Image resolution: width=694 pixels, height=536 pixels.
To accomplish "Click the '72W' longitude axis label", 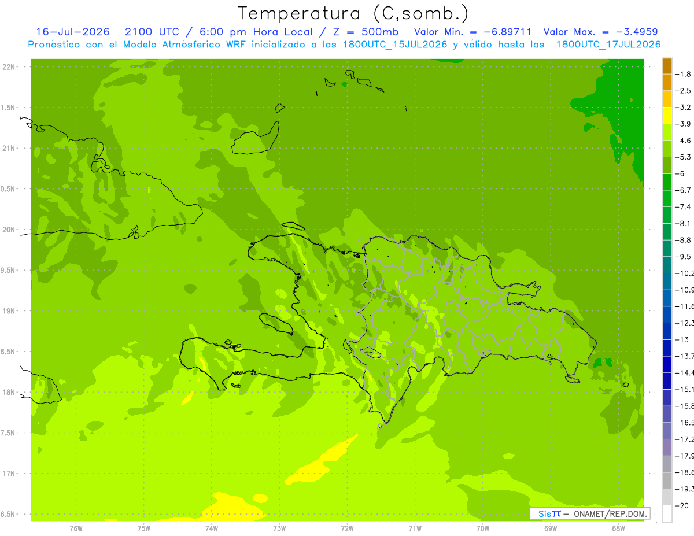I will [x=347, y=528].
